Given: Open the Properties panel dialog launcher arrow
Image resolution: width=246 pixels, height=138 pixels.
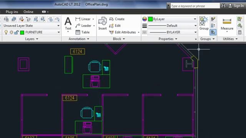Looking at the screenshot, I should (x=196, y=39).
